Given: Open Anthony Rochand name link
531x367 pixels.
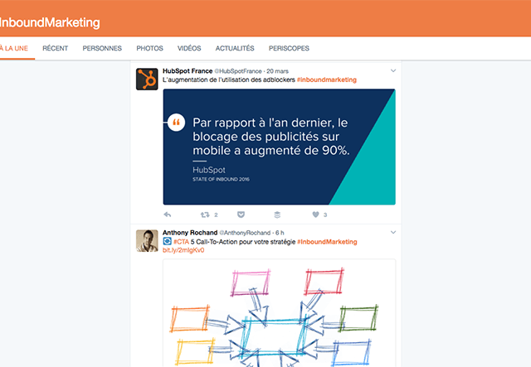Looking at the screenshot, I should point(190,233).
